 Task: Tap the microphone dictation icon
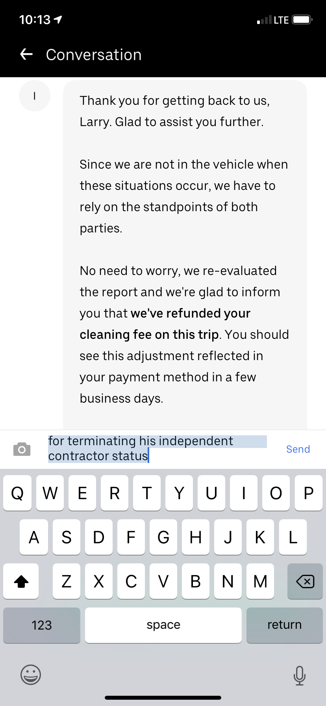(x=299, y=675)
